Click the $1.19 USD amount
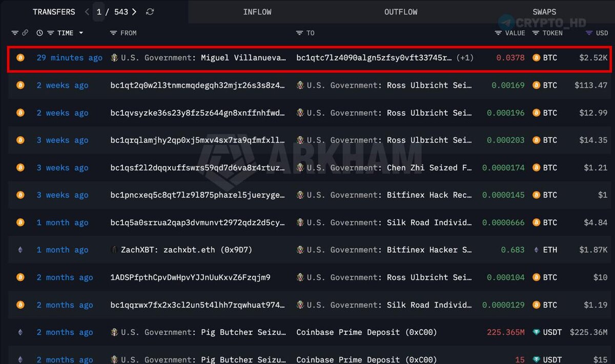 596,305
